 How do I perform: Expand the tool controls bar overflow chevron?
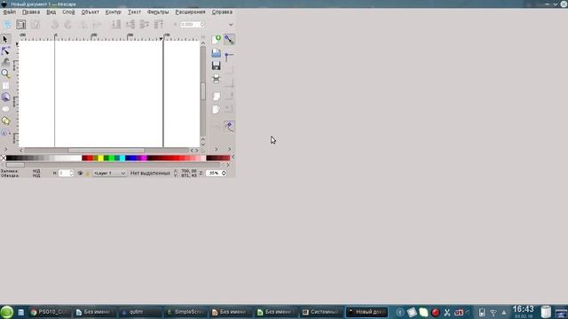click(231, 25)
